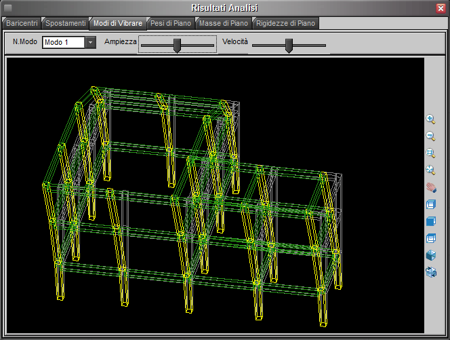Activate the pan hand tool
Viewport: 450px width, 340px height.
(430, 187)
